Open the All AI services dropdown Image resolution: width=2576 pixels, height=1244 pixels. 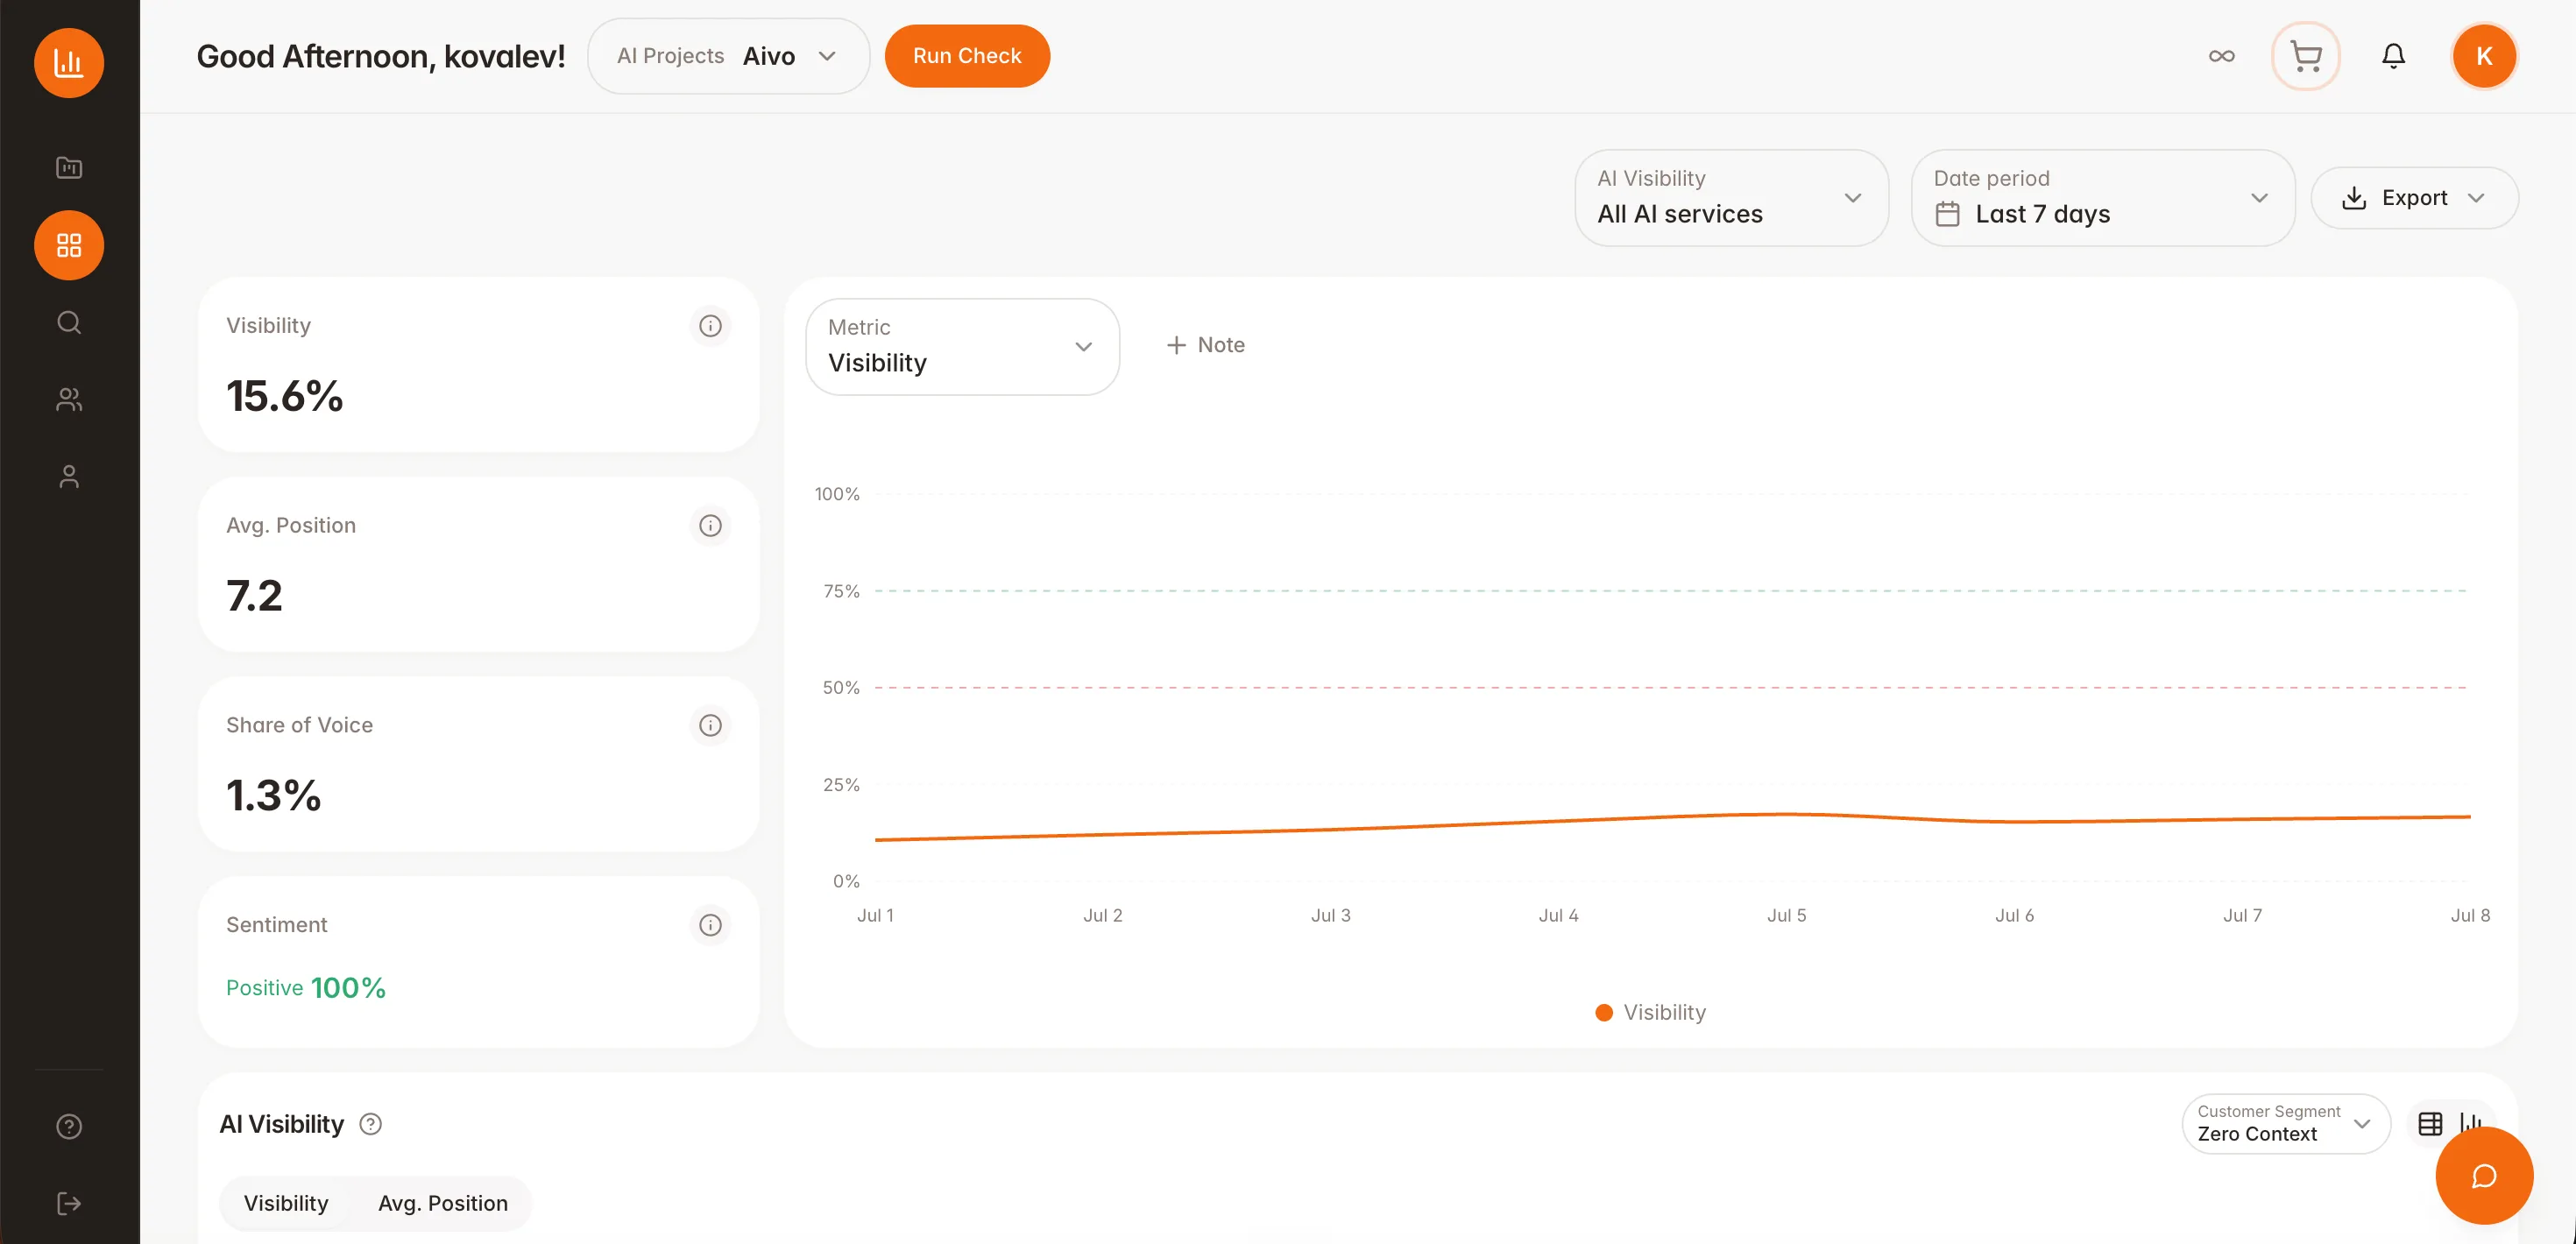point(1731,197)
